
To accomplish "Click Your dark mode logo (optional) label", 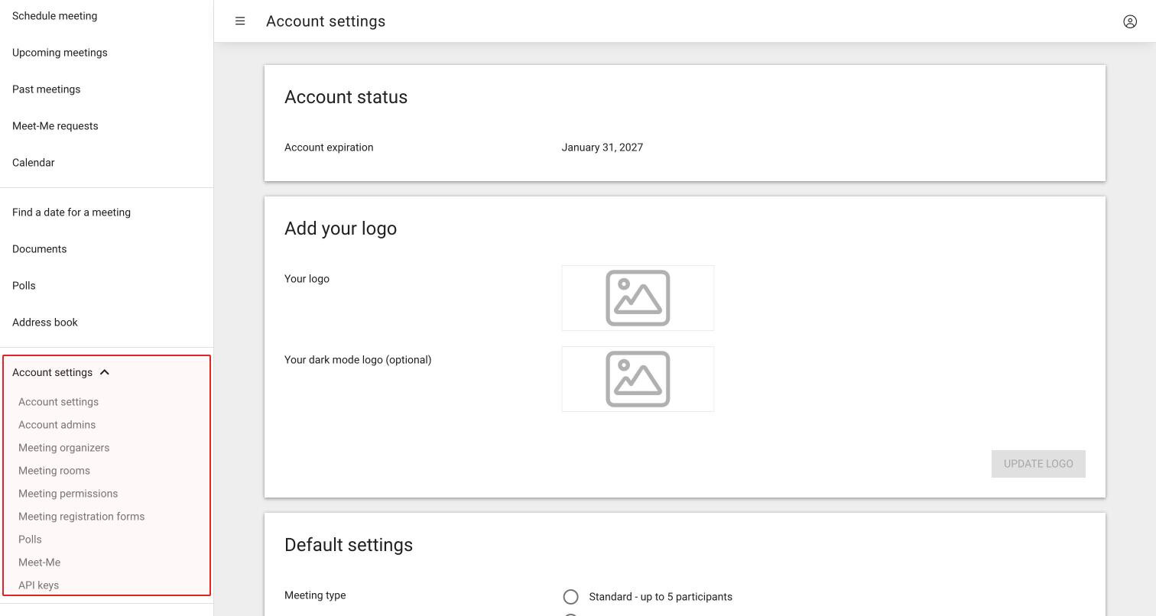I will coord(358,360).
